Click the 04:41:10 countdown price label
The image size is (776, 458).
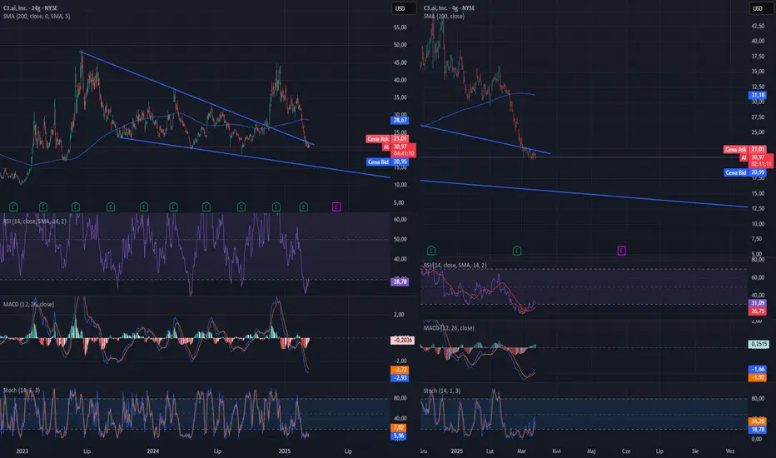tap(404, 154)
